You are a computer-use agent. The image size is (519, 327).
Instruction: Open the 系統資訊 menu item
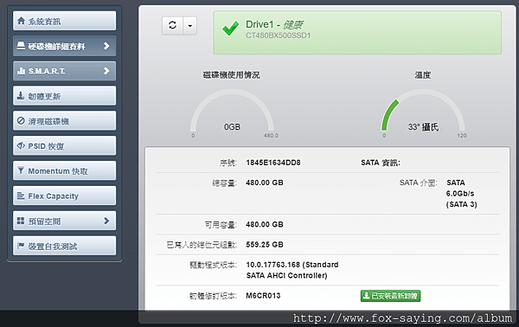coord(65,21)
